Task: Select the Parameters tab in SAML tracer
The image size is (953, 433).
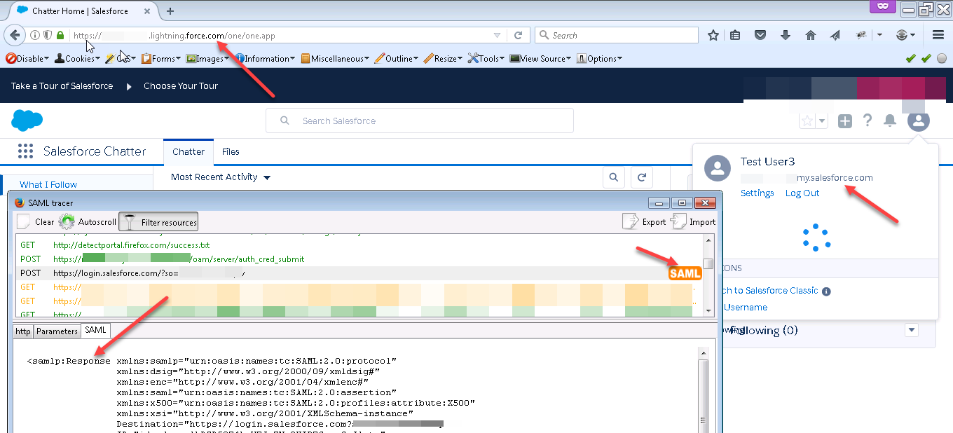Action: 57,331
